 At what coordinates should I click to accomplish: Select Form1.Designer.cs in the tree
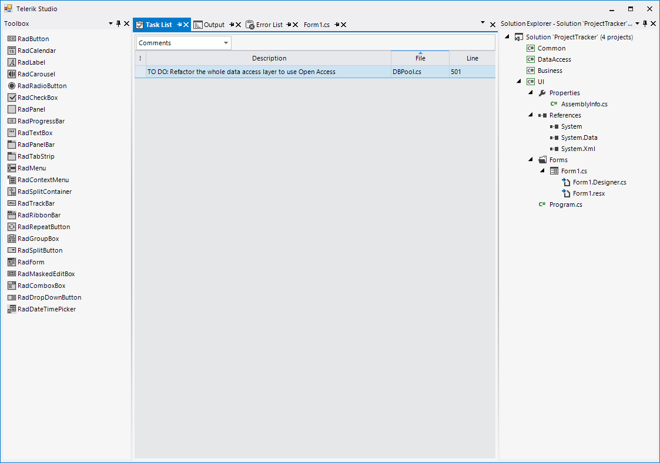[599, 182]
